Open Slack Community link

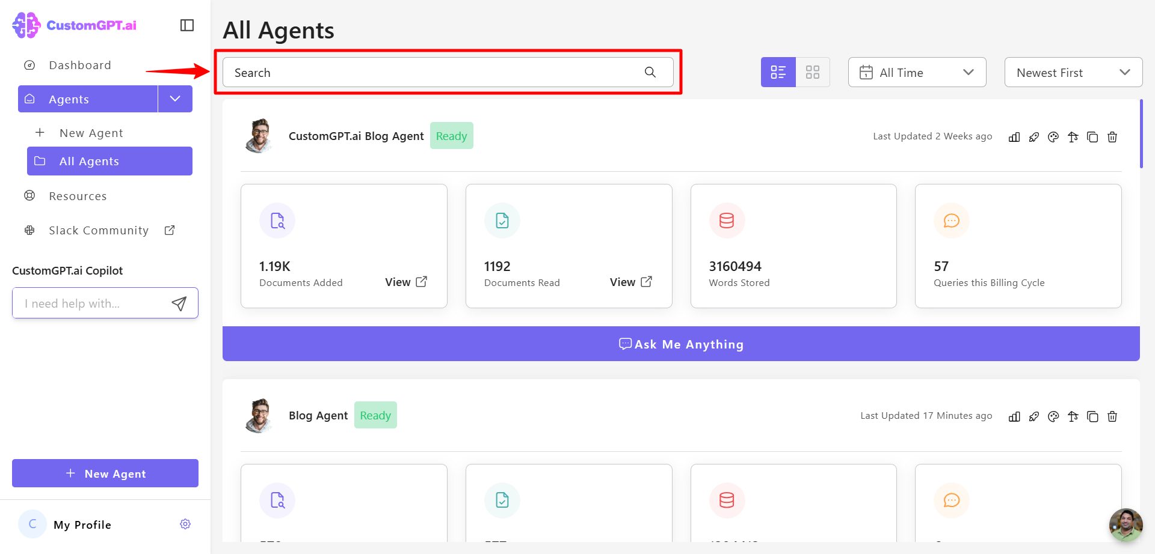click(x=99, y=230)
